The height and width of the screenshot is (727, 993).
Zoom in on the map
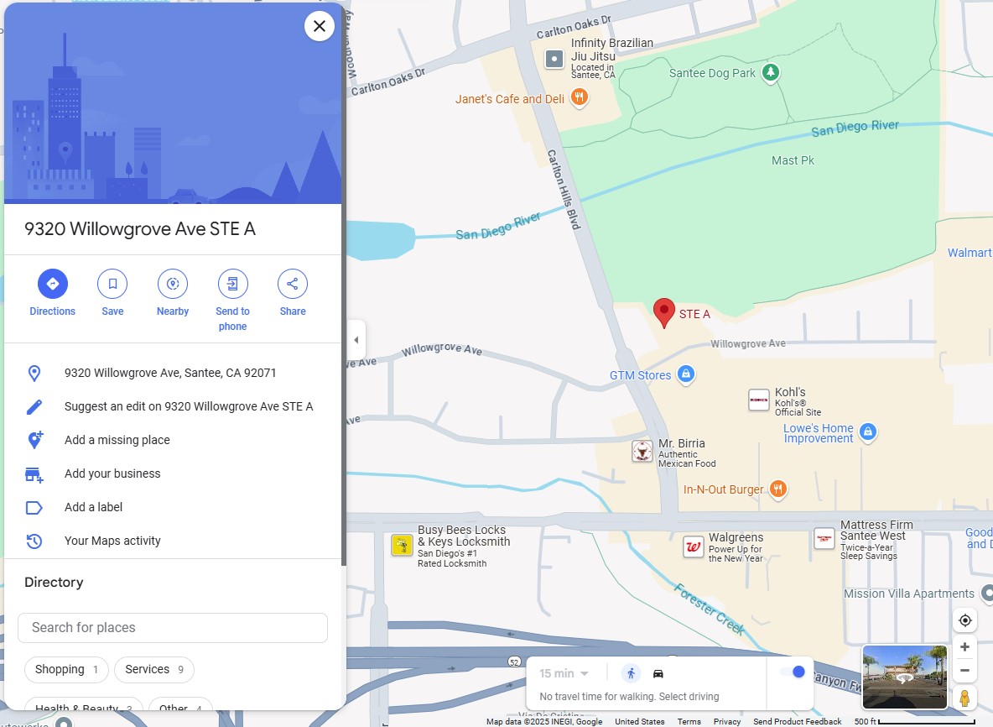click(x=964, y=647)
